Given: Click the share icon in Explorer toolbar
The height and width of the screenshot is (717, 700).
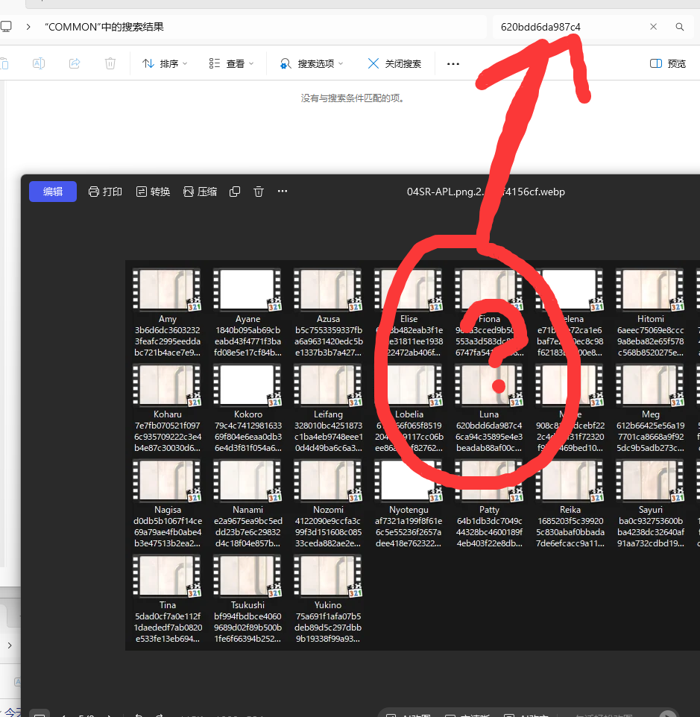Looking at the screenshot, I should tap(75, 63).
